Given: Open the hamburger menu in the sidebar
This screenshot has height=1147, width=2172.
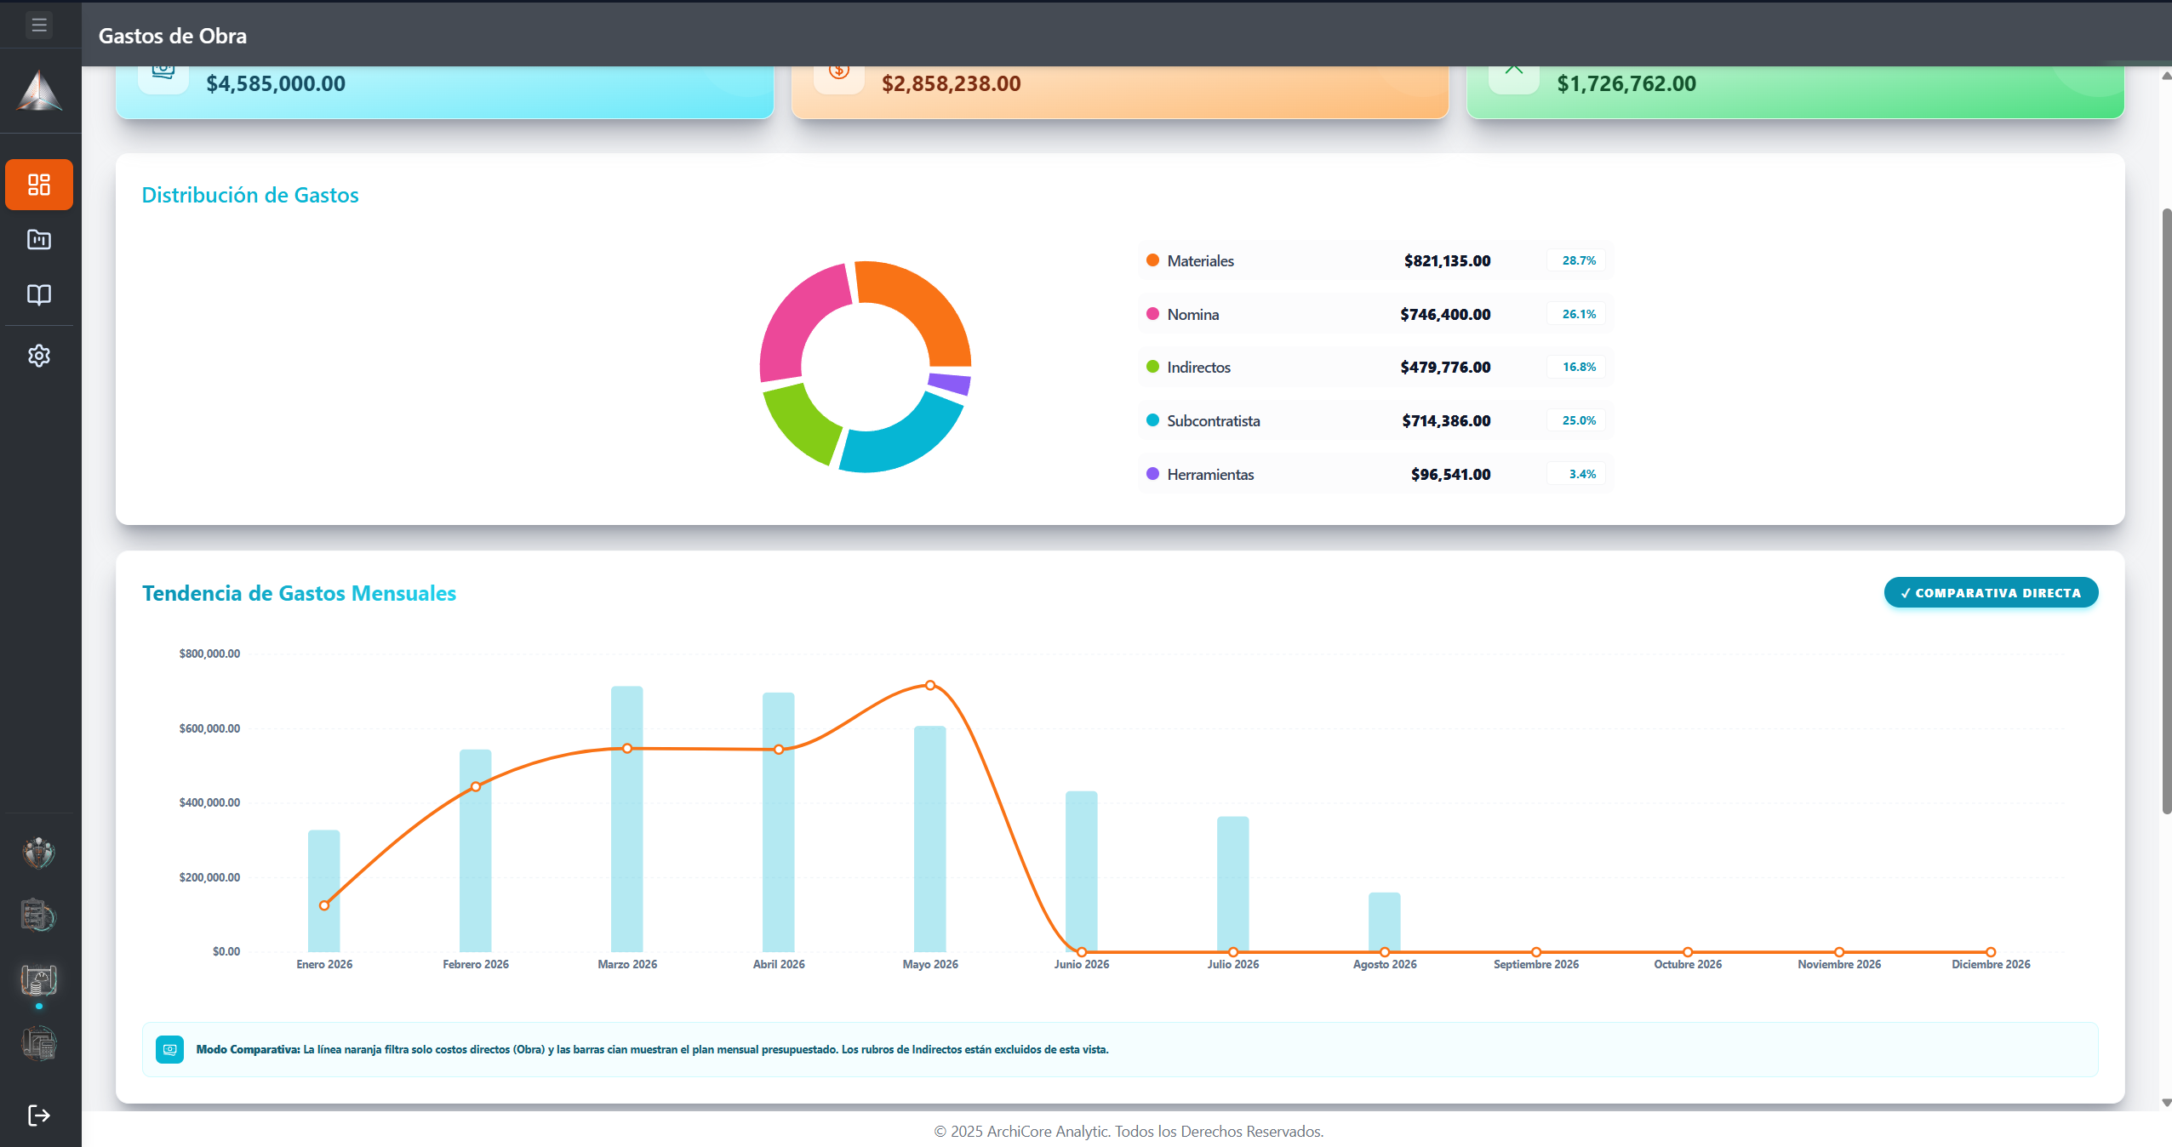Looking at the screenshot, I should click(x=39, y=25).
